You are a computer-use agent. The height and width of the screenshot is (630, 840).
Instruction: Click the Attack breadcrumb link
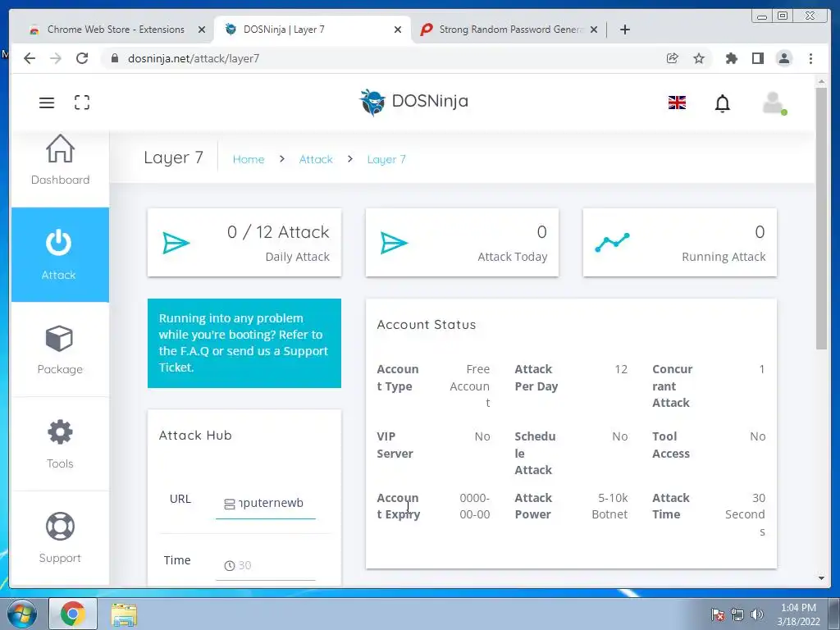pos(316,159)
